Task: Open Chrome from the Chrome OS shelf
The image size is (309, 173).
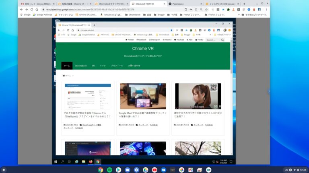Action: [100, 170]
